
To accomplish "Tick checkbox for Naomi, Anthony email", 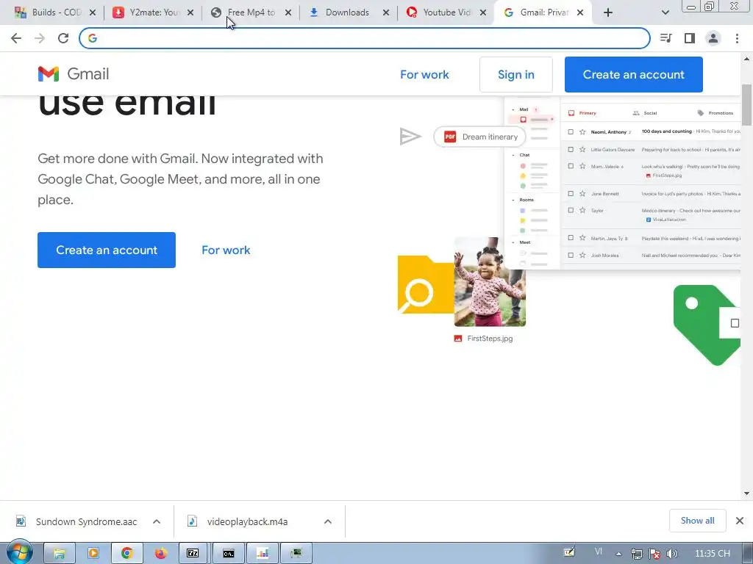I will [571, 131].
